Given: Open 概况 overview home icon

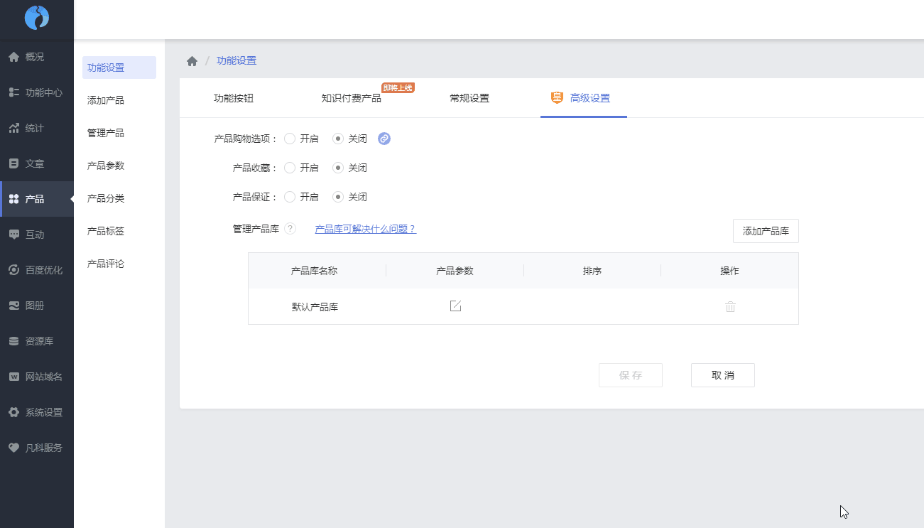Looking at the screenshot, I should (x=13, y=57).
